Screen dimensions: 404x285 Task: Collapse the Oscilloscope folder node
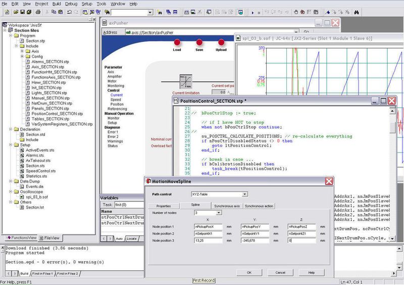[x=11, y=192]
